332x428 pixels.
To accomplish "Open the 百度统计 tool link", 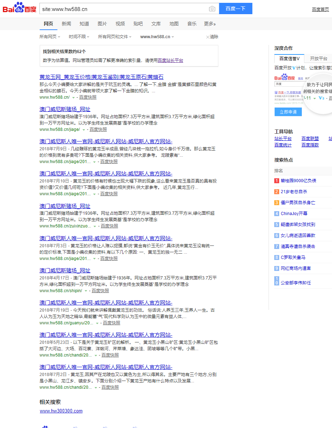I will pos(283,145).
